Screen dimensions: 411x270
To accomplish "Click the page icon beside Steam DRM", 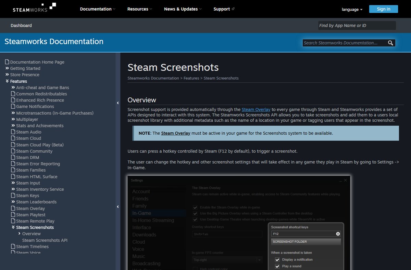I will 13,157.
